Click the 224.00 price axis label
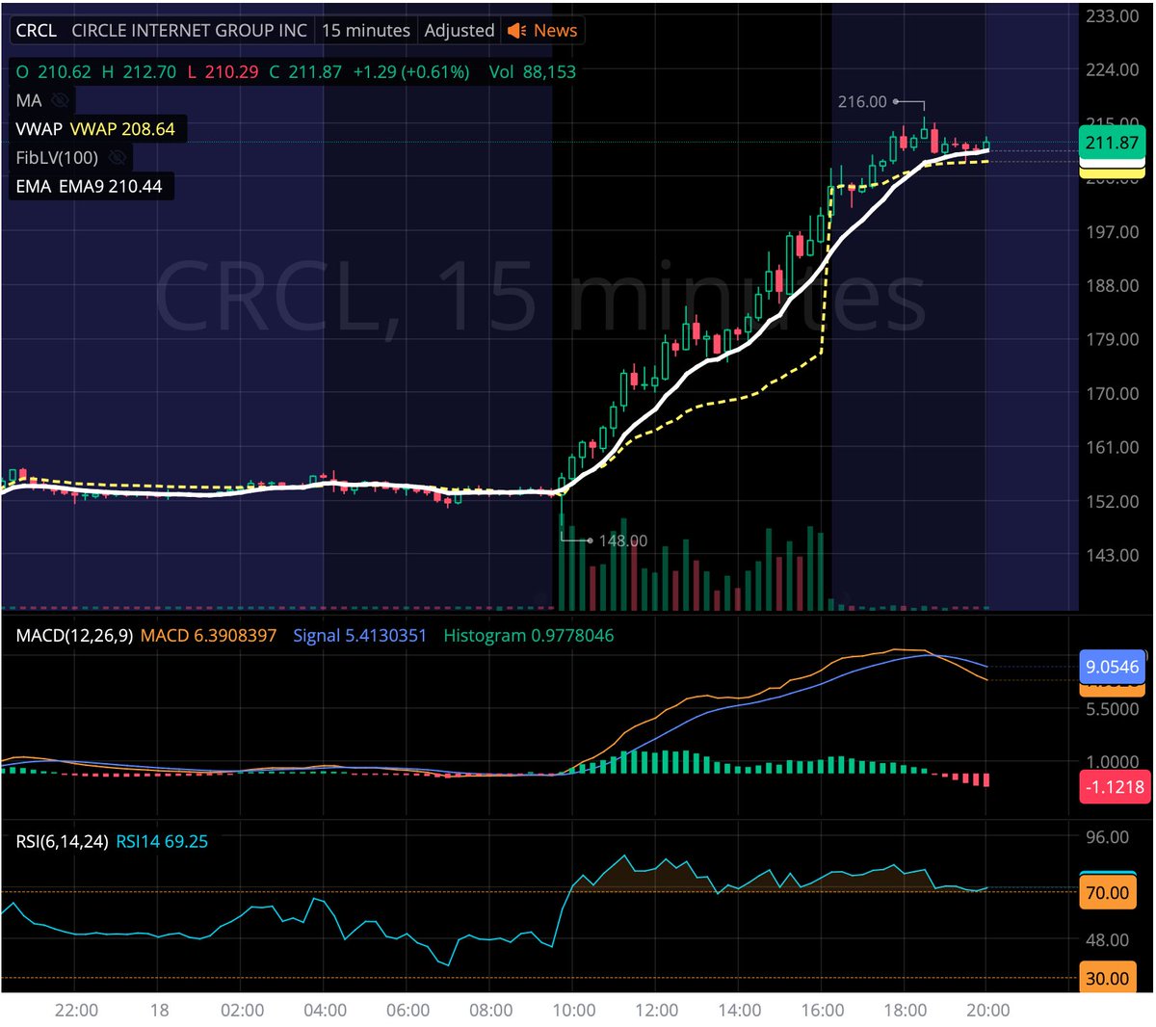The height and width of the screenshot is (1027, 1156). [x=1112, y=69]
